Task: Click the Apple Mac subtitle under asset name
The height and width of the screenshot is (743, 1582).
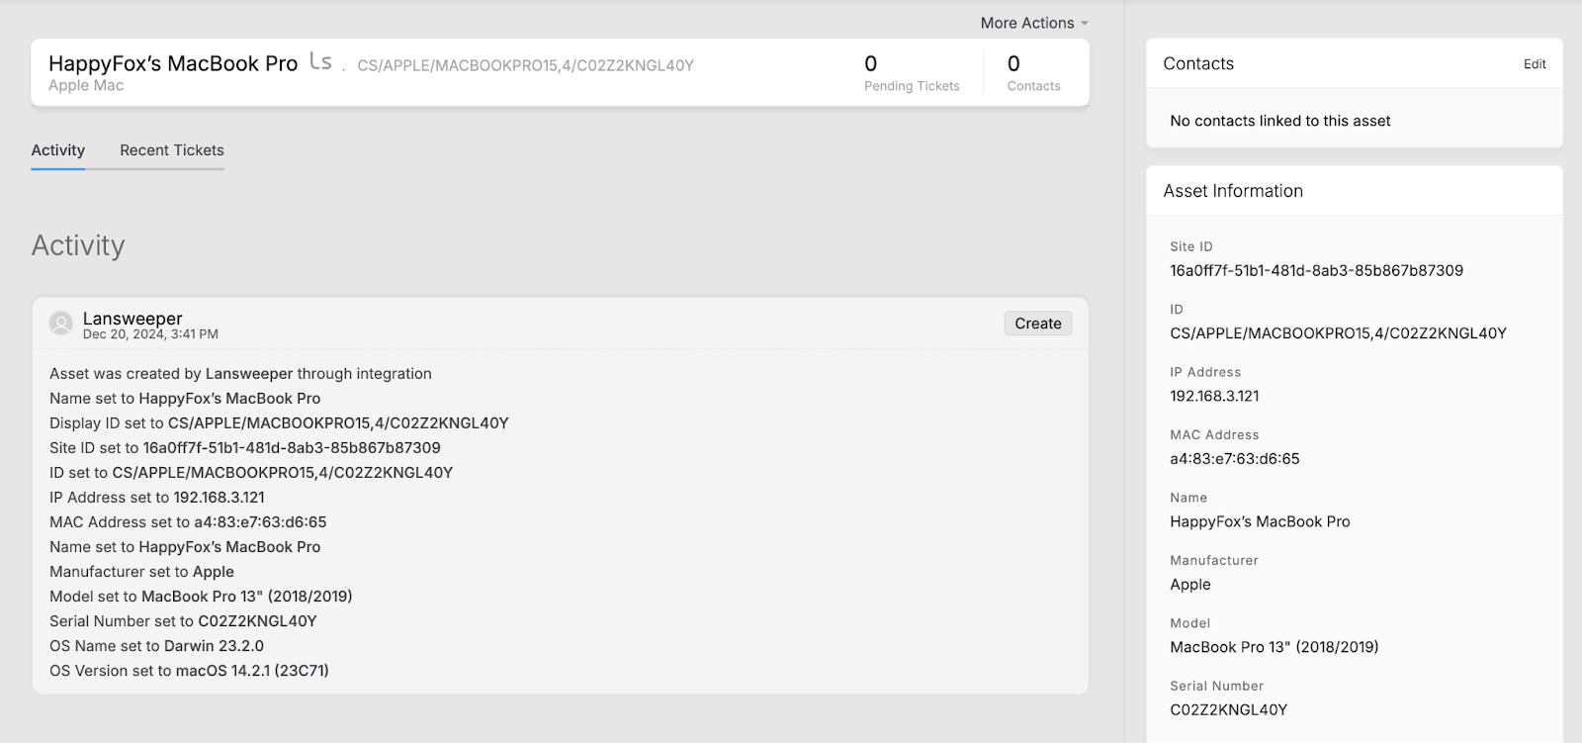Action: click(x=86, y=86)
